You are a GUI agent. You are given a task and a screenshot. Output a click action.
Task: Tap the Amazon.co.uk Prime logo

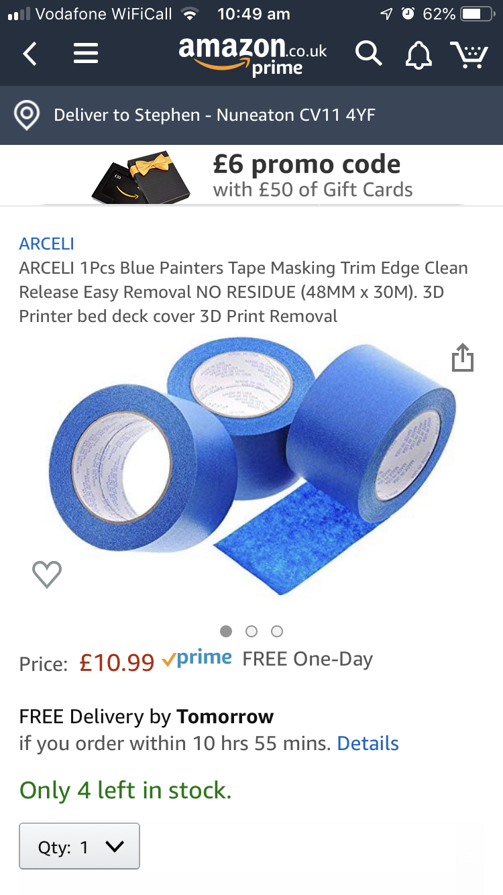pyautogui.click(x=253, y=55)
